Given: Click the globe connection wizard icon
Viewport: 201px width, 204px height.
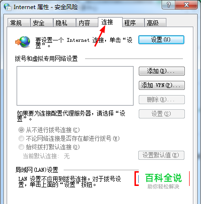Looking at the screenshot, I should (x=22, y=42).
